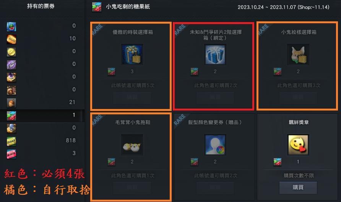Image resolution: width=341 pixels, height=202 pixels.
Task: Open the 毛茸茸小鬼拖鞋 slippers thumbnail
Action: tap(132, 144)
